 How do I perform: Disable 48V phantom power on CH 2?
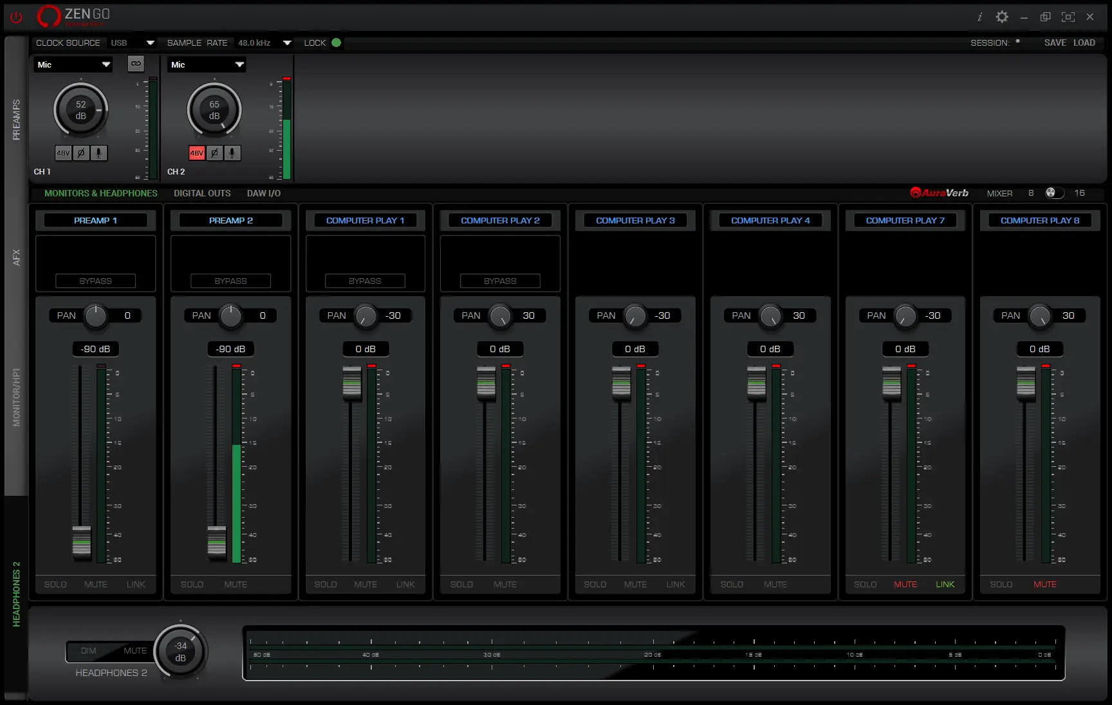197,153
